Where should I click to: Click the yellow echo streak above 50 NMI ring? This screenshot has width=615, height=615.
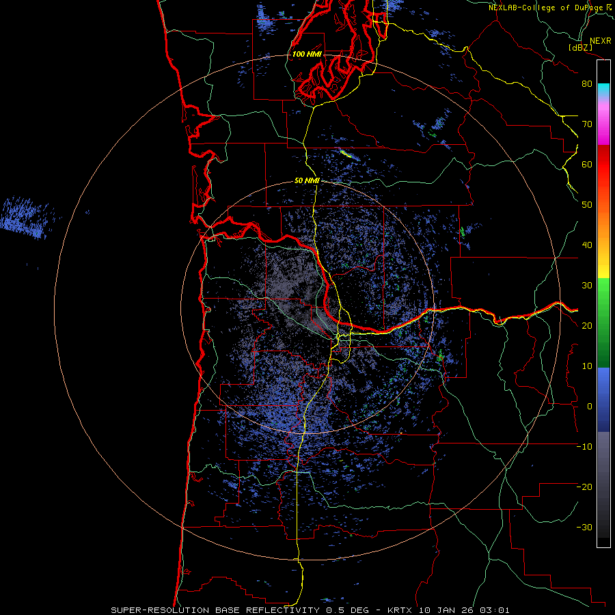coord(346,153)
